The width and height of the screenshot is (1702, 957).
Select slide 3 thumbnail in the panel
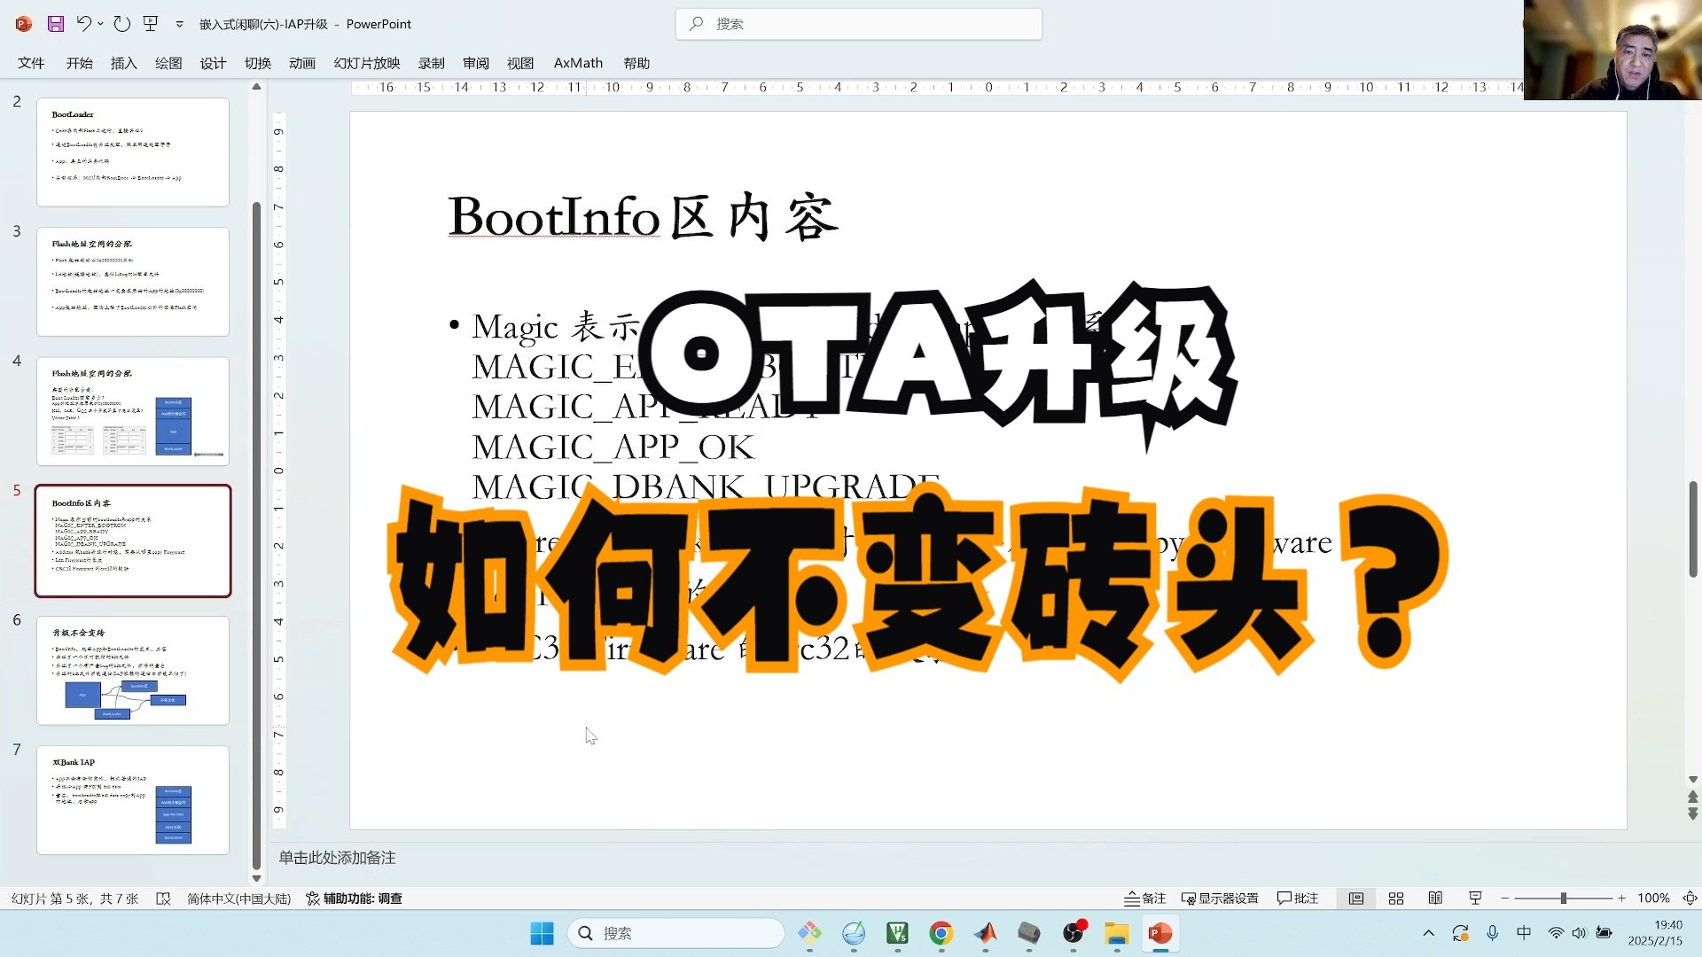[x=133, y=282]
